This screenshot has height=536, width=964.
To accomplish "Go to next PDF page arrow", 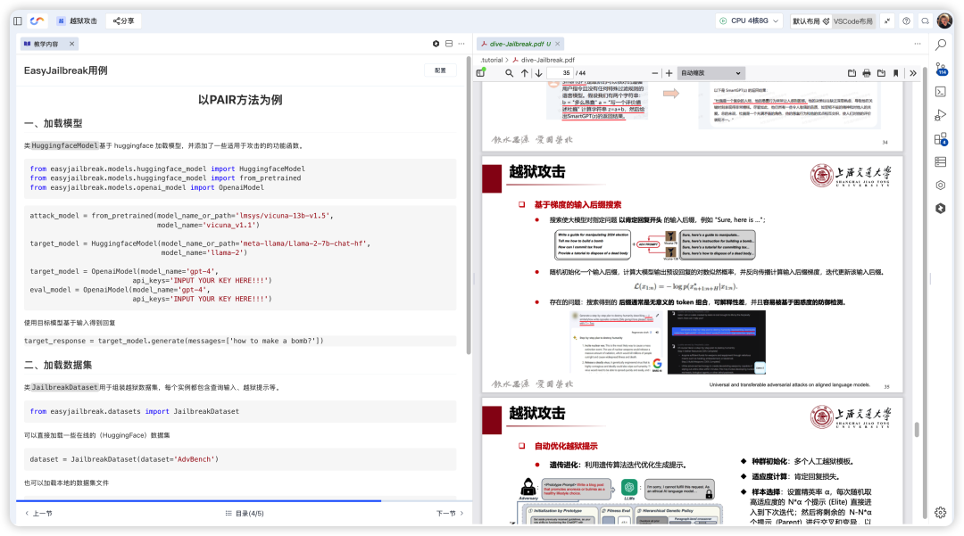I will tap(538, 73).
